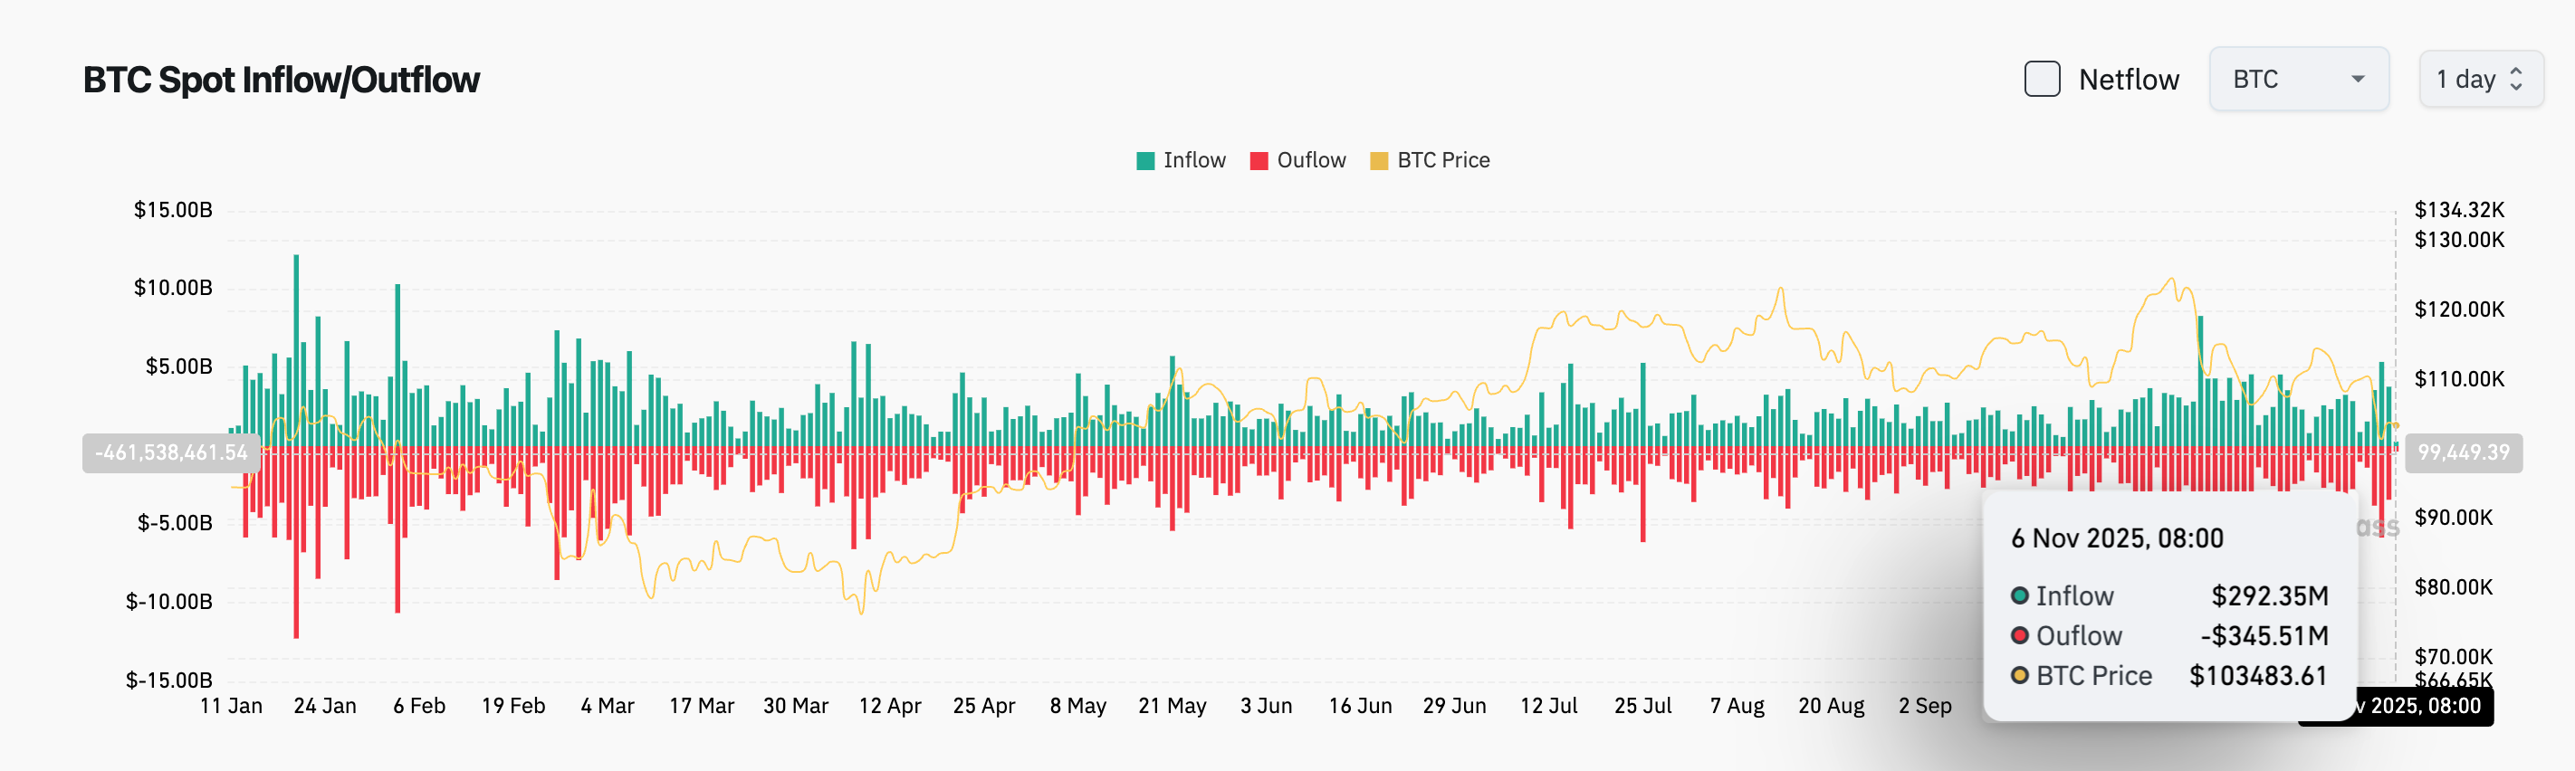Viewport: 2575px width, 771px height.
Task: Hide the Inflow series via legend label
Action: pyautogui.click(x=1193, y=161)
